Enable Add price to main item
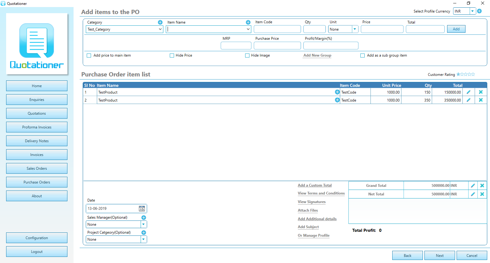 (89, 56)
